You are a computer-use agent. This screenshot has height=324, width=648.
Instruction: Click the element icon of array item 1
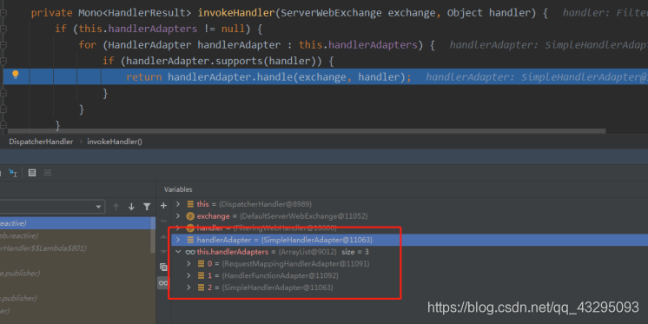201,275
